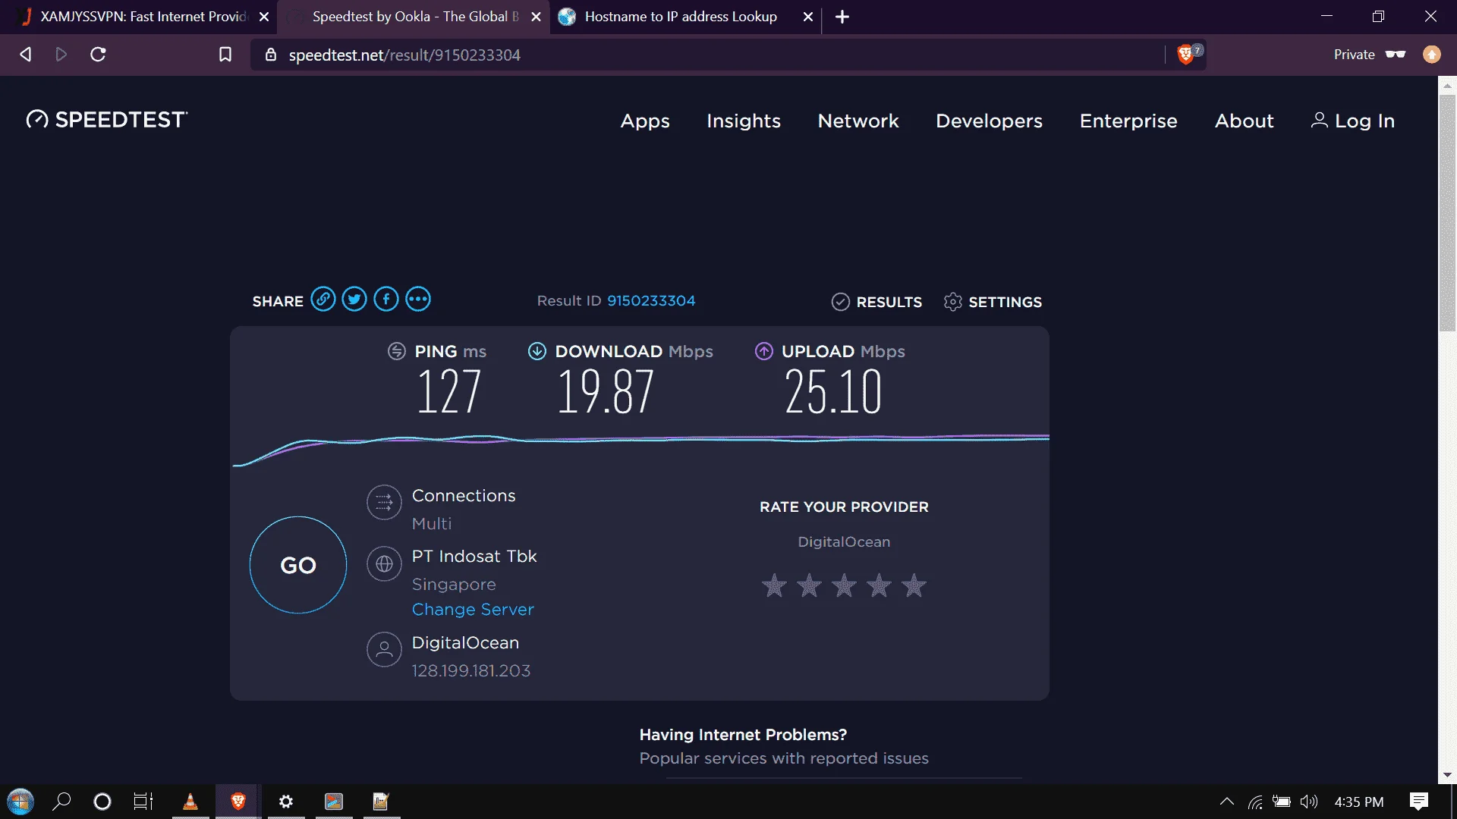The height and width of the screenshot is (819, 1457).
Task: Open a new browser tab
Action: pyautogui.click(x=842, y=17)
